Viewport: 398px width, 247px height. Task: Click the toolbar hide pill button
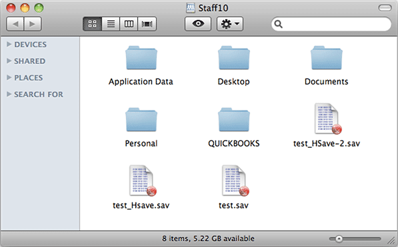coord(385,8)
